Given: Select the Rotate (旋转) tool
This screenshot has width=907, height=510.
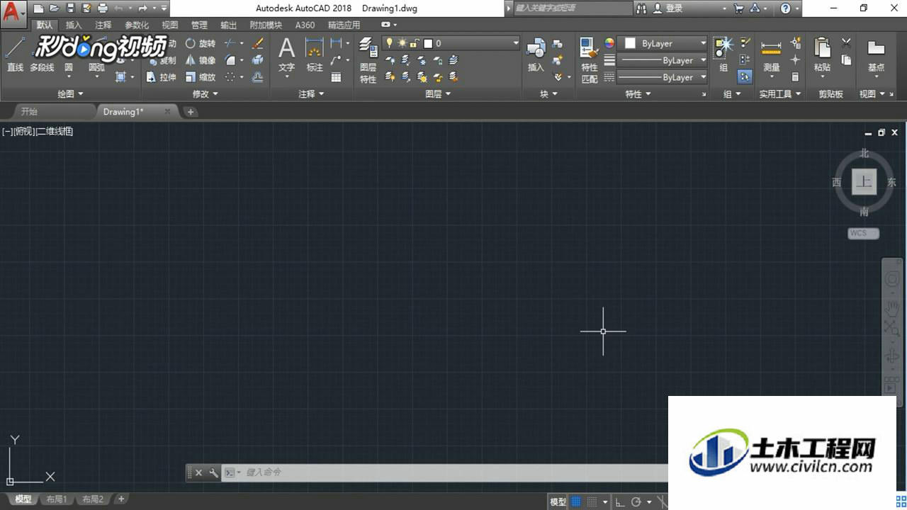Looking at the screenshot, I should (x=201, y=43).
